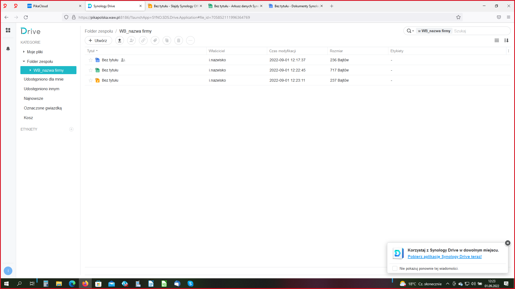Click 'Pobierz aplikację Synology Drive teraz!' link

[444, 257]
